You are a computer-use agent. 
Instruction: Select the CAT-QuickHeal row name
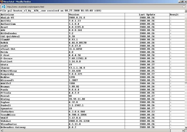pos(10,37)
